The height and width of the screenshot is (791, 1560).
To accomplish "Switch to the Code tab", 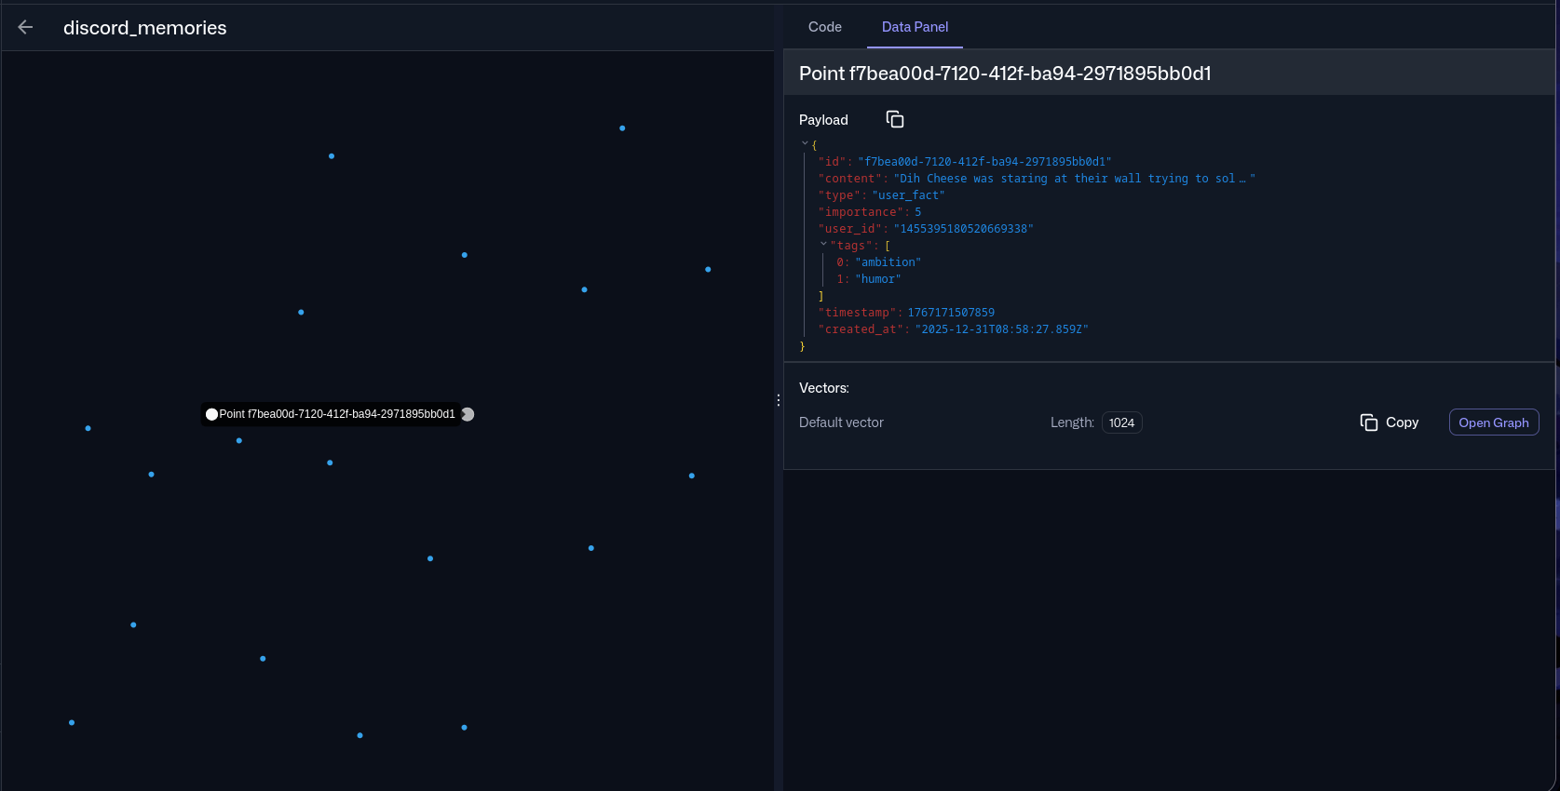I will [x=824, y=27].
